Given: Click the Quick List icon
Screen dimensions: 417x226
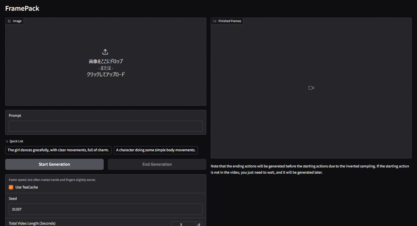Looking at the screenshot, I should click(x=7, y=141).
